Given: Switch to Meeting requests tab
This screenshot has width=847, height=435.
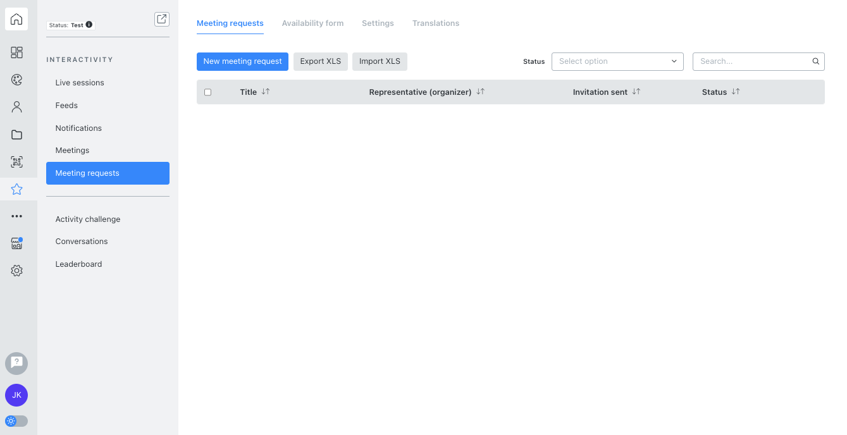Looking at the screenshot, I should 230,23.
